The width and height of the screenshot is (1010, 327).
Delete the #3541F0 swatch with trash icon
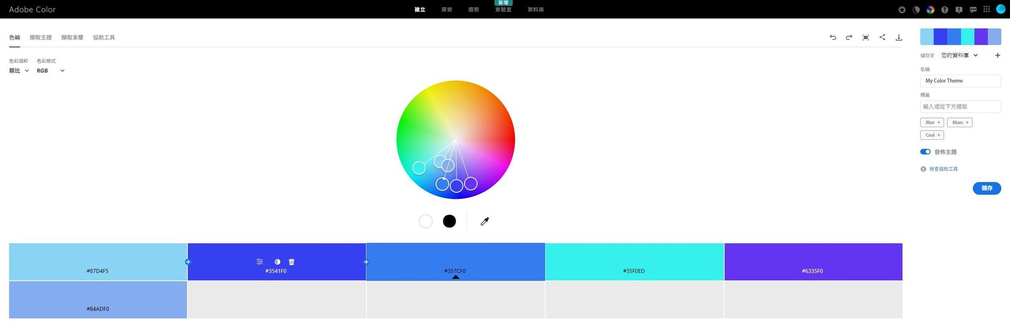click(291, 262)
